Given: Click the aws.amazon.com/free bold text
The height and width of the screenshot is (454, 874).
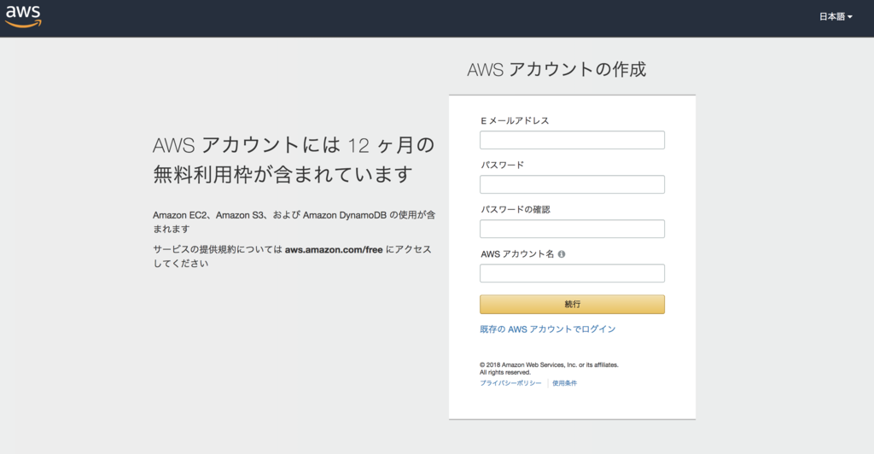Looking at the screenshot, I should (334, 249).
